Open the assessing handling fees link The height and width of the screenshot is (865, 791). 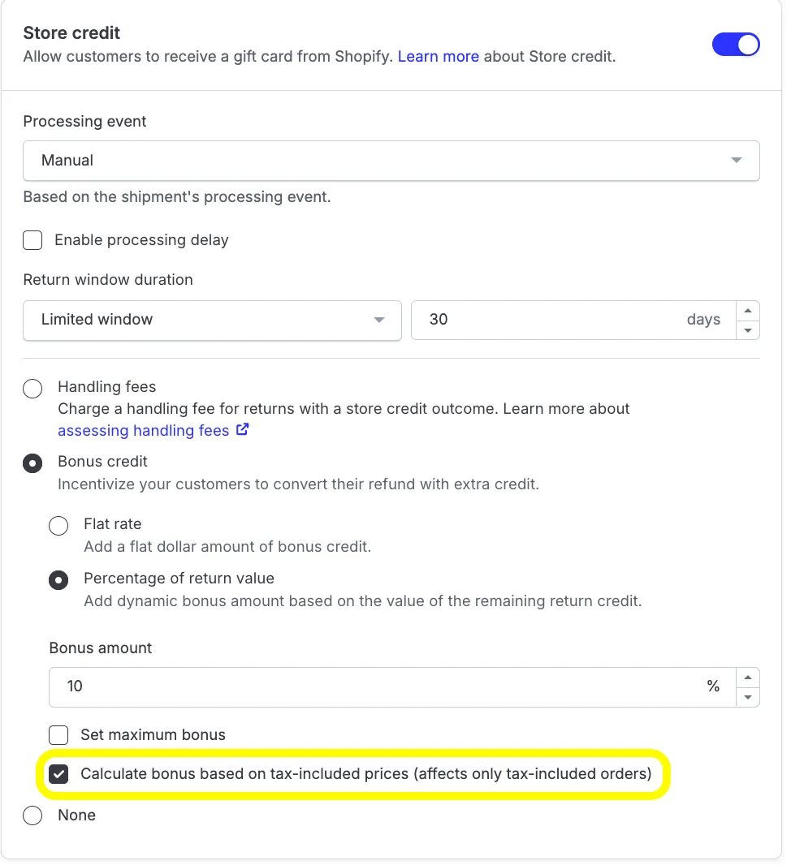pos(144,430)
